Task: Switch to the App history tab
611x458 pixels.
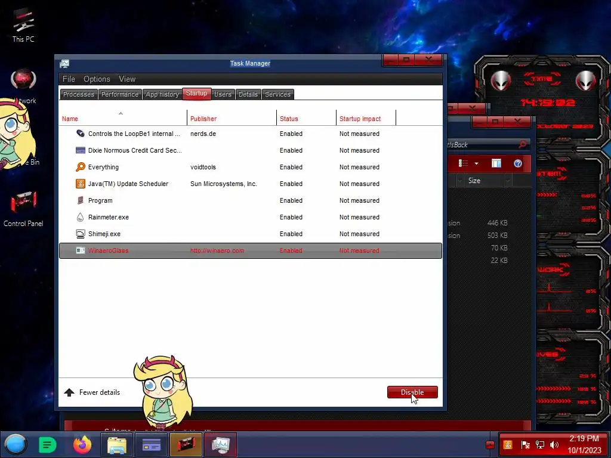Action: tap(162, 94)
